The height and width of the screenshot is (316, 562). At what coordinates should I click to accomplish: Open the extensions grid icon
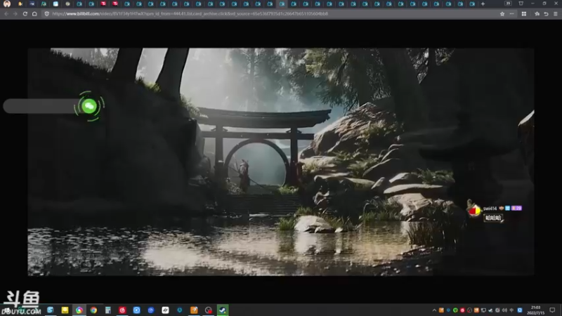pyautogui.click(x=523, y=13)
